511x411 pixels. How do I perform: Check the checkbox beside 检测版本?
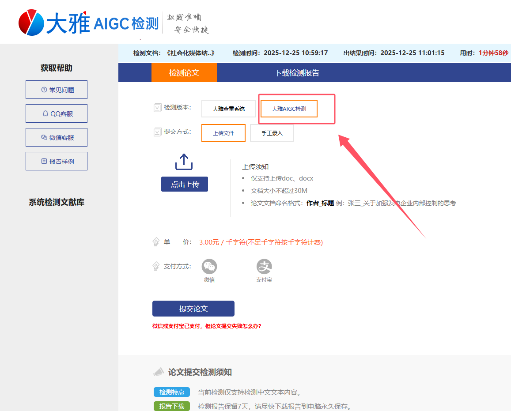tap(157, 108)
